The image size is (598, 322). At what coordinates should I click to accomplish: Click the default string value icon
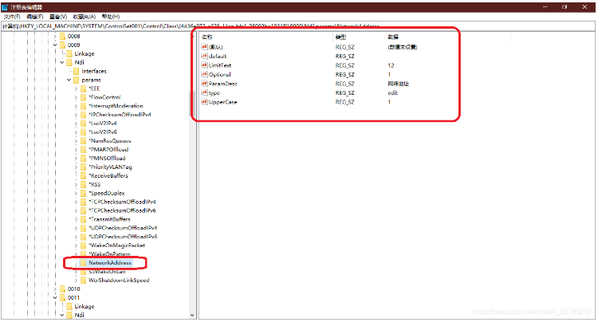(x=204, y=56)
